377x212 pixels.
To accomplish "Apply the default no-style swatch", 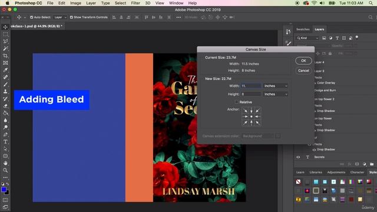I will (298, 182).
